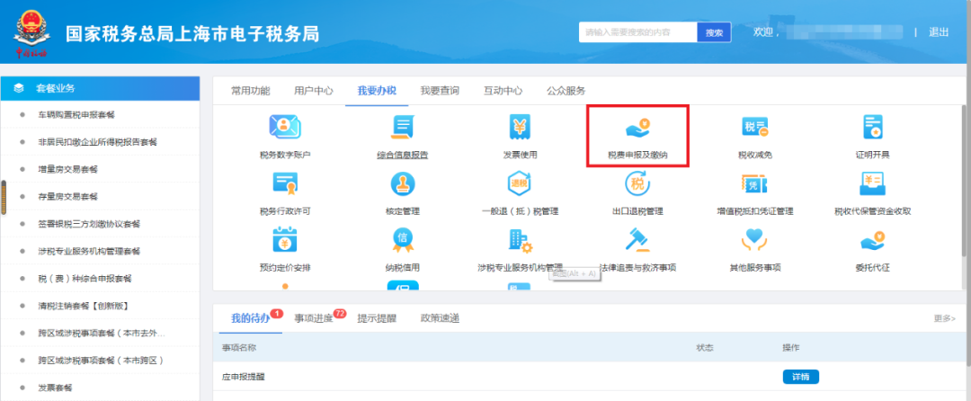Open 清税注销套餐【创新版】 in sidebar
The image size is (971, 401).
83,306
